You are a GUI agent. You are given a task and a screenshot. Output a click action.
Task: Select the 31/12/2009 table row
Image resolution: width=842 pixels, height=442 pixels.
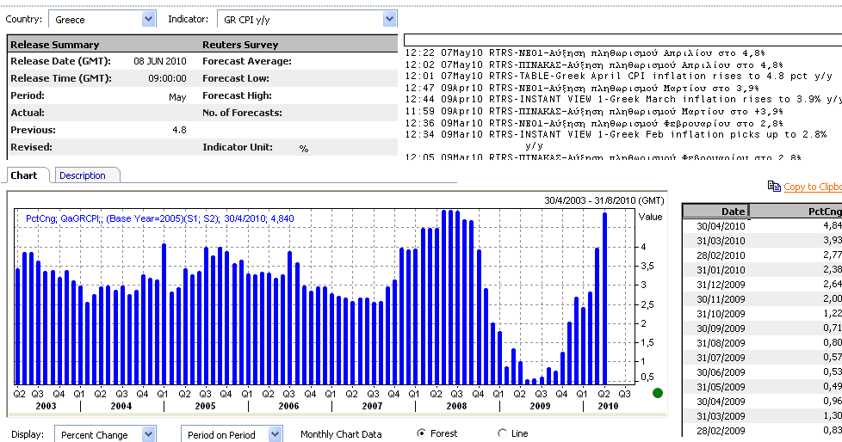(x=762, y=285)
